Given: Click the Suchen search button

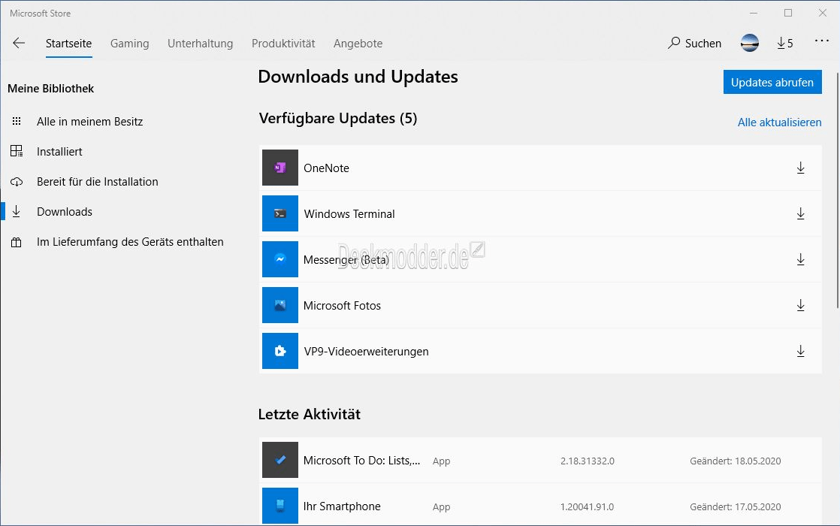Looking at the screenshot, I should click(695, 43).
